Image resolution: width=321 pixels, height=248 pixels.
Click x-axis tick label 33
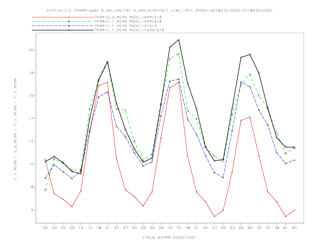(143, 228)
